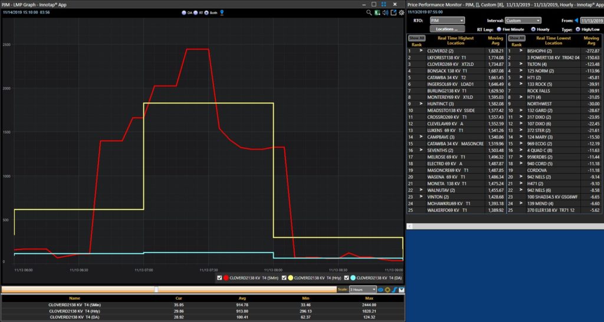The height and width of the screenshot is (322, 604).
Task: Select MONTEREY69 KV X1LD row
Action: tap(456, 97)
